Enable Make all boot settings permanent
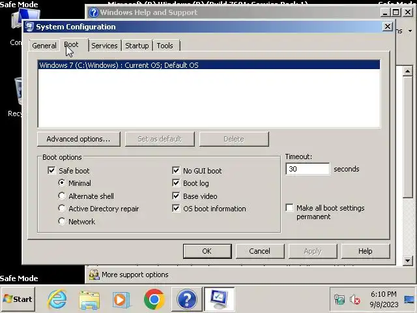 pyautogui.click(x=289, y=207)
